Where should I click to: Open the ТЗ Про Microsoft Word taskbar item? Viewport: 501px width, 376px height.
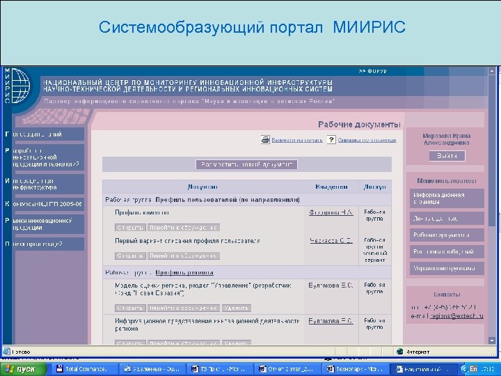219,369
